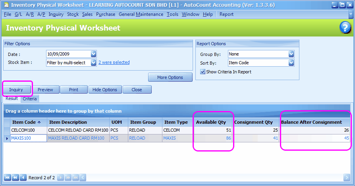Click the UOM column header
This screenshot has height=186, width=355.
pos(119,122)
